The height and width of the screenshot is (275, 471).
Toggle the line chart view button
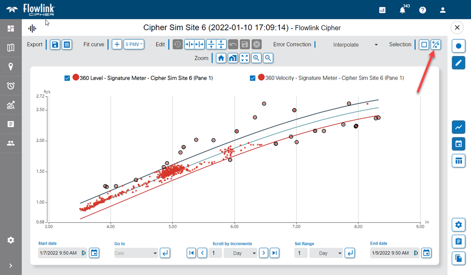click(458, 127)
